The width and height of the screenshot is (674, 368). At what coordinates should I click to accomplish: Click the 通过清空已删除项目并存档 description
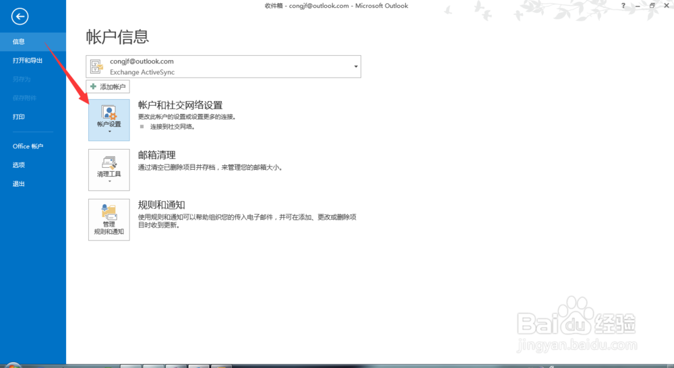point(210,168)
